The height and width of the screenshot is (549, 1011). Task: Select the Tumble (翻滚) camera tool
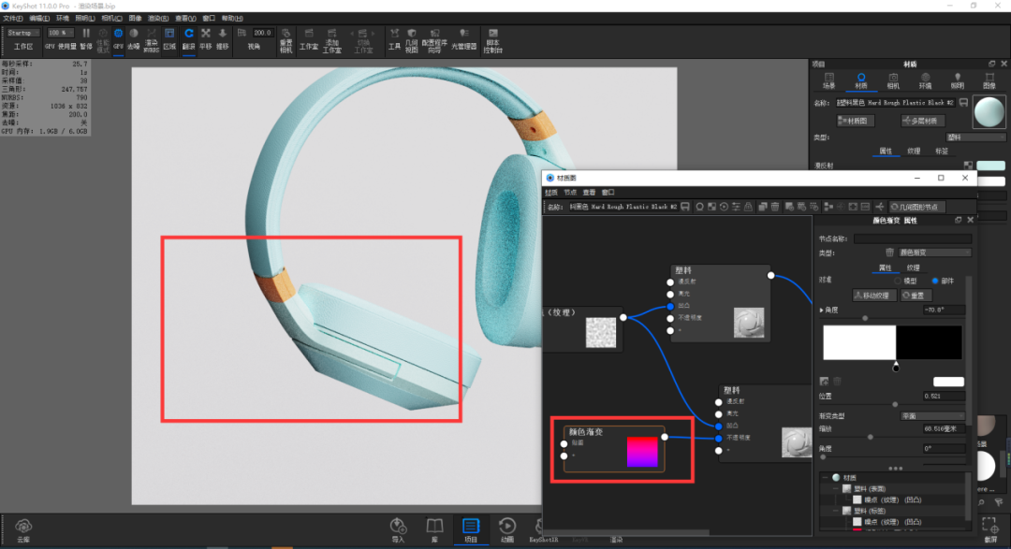pos(189,34)
